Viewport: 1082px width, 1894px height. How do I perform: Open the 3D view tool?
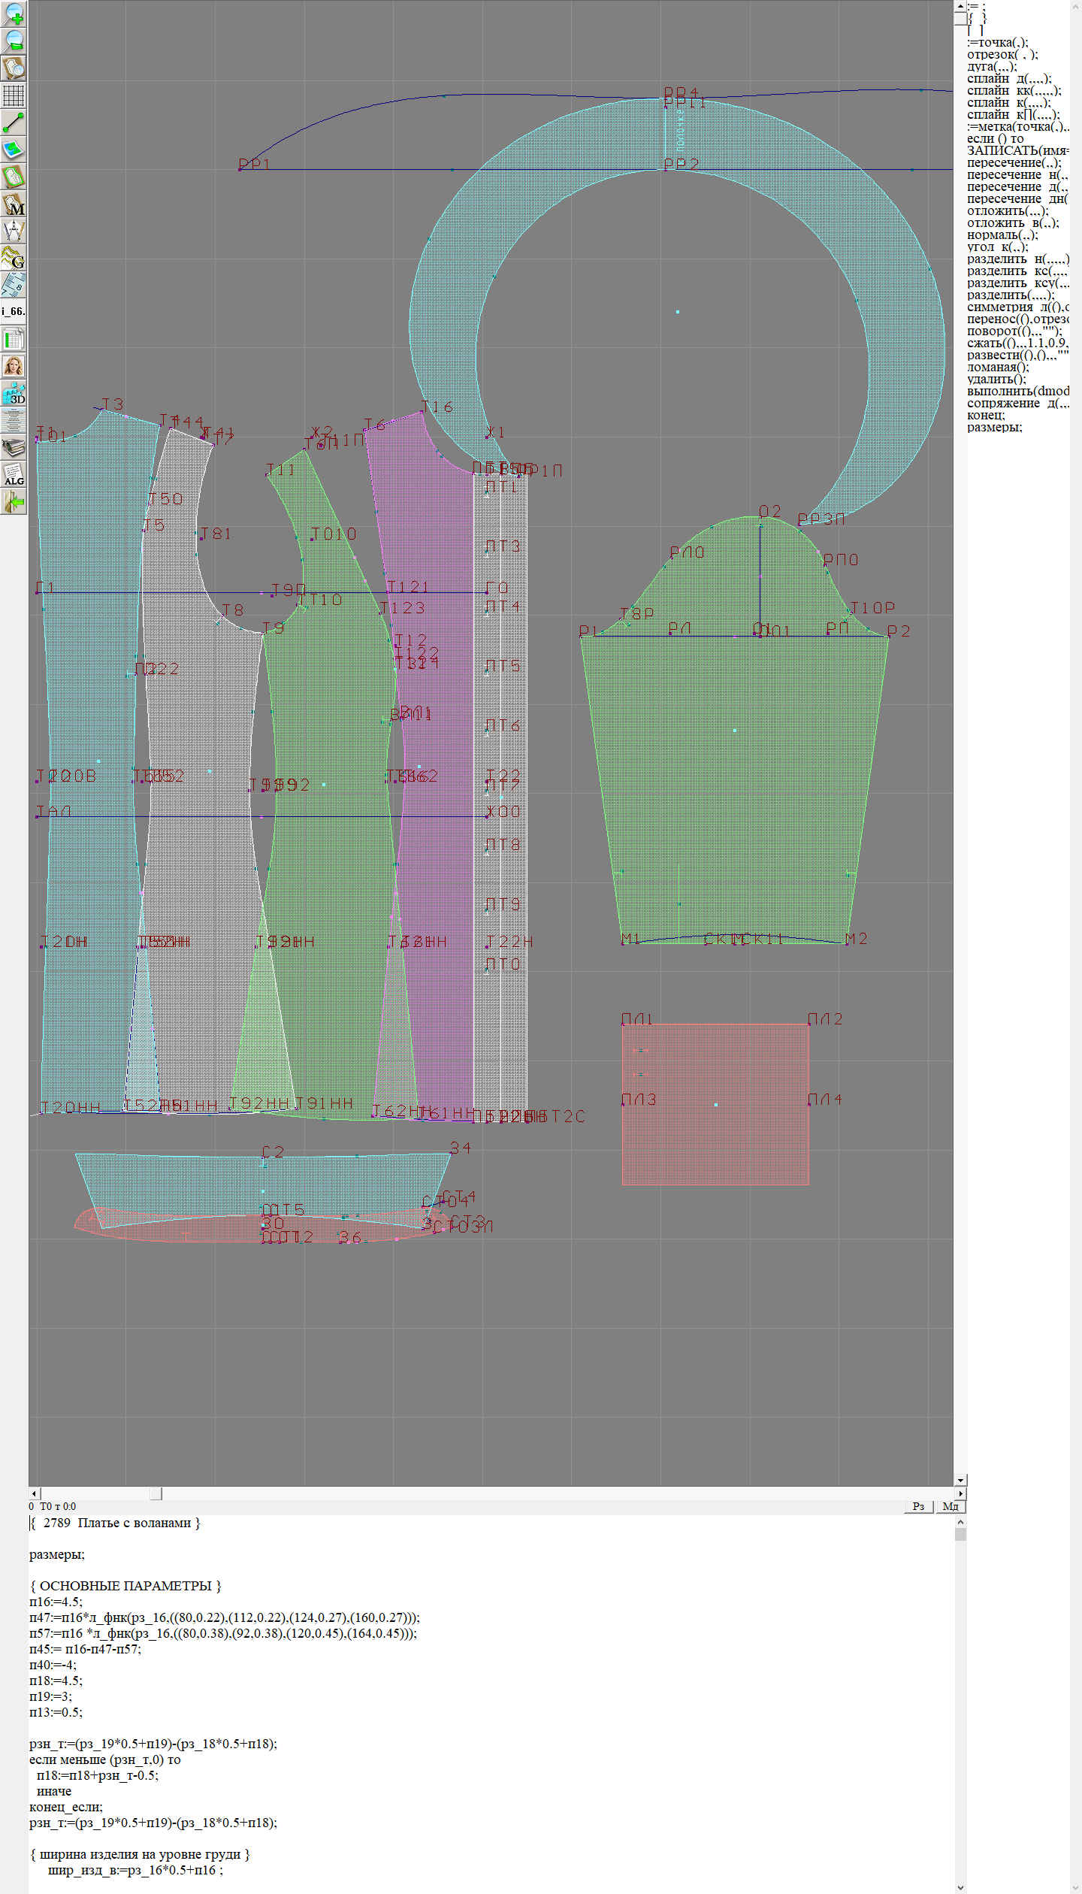coord(14,393)
